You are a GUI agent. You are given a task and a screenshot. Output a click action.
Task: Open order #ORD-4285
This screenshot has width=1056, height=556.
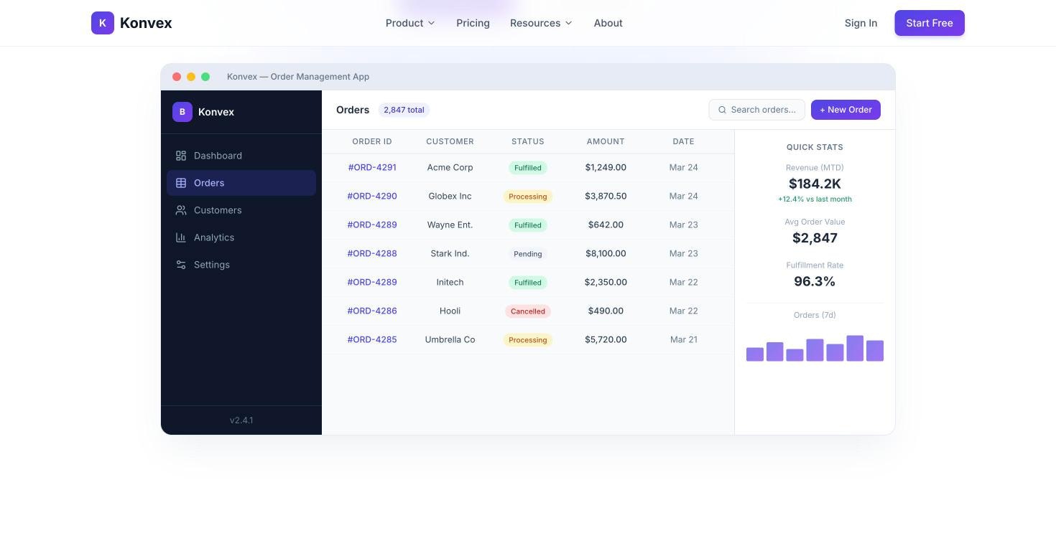(372, 339)
